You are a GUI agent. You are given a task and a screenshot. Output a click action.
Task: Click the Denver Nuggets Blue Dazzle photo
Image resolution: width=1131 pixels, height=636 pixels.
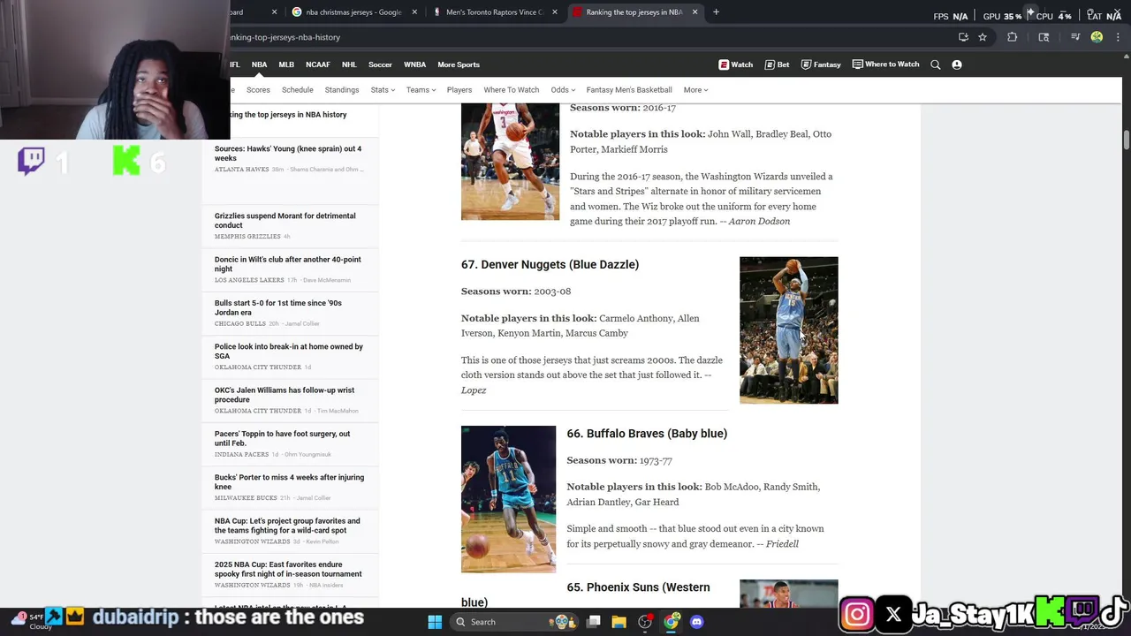click(788, 330)
